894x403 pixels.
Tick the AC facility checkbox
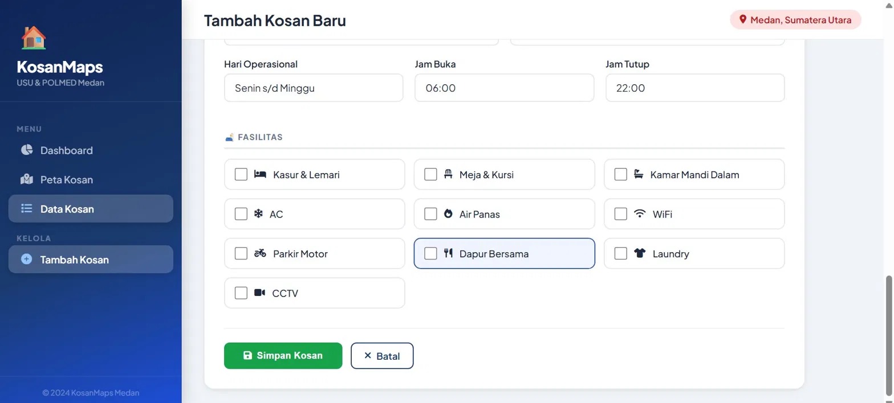[241, 214]
